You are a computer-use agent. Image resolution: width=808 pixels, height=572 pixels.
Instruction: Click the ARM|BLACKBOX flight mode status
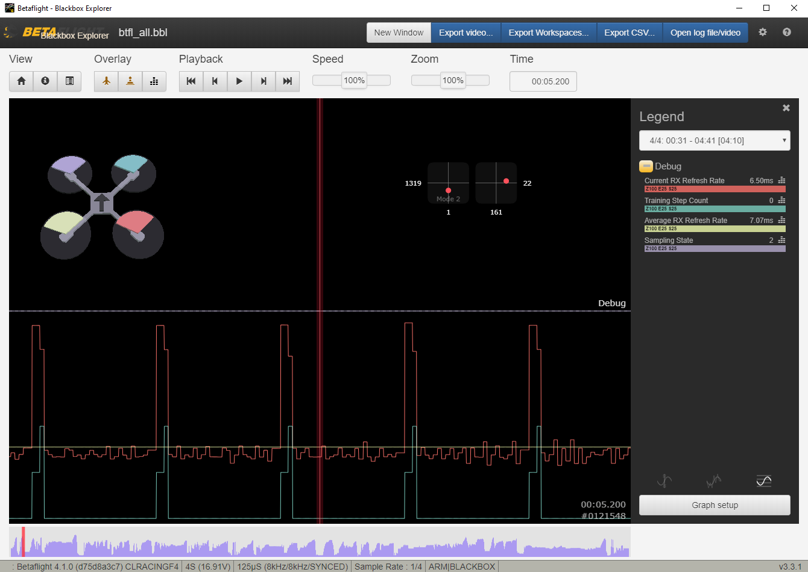point(462,567)
